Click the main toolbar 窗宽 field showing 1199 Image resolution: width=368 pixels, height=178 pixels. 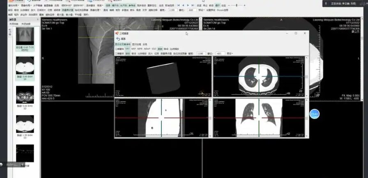tap(173, 10)
